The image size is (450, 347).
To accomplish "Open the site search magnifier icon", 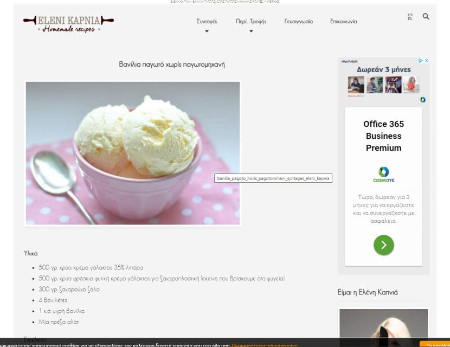I will point(426,16).
